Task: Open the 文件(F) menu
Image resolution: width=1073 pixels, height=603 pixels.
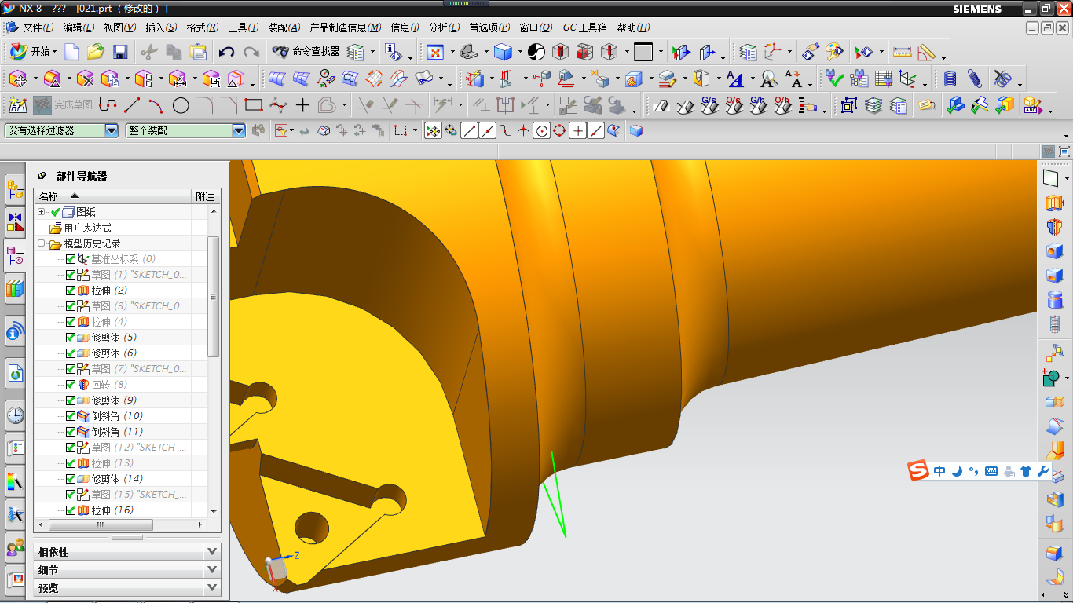Action: point(38,27)
